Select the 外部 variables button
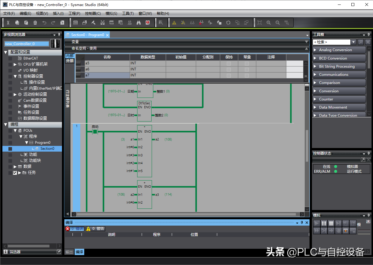Image resolution: width=373 pixels, height=265 pixels. click(69, 61)
